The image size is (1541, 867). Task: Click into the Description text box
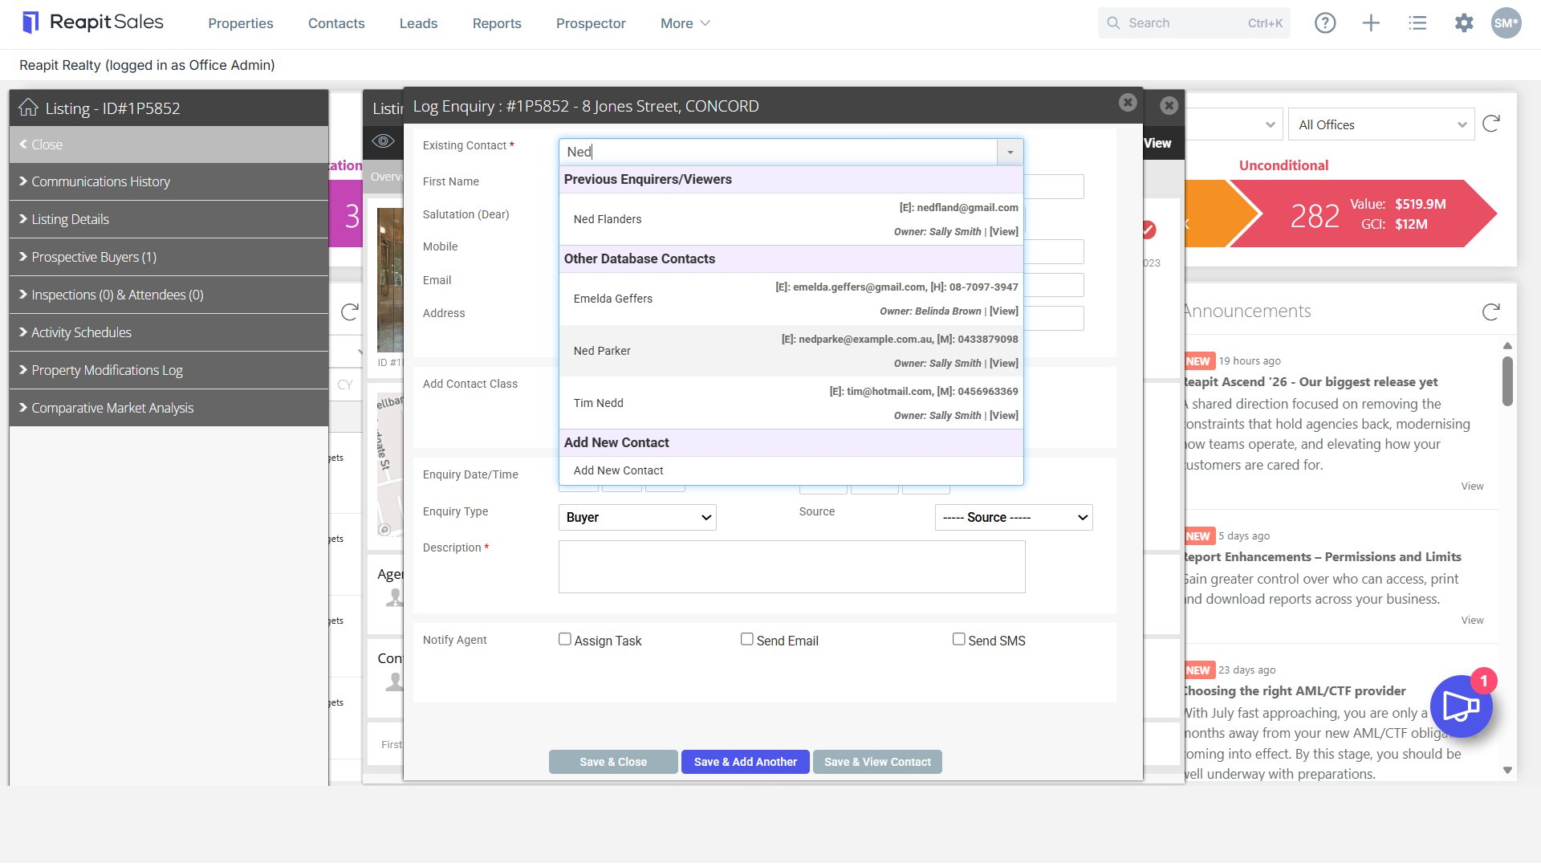(792, 567)
